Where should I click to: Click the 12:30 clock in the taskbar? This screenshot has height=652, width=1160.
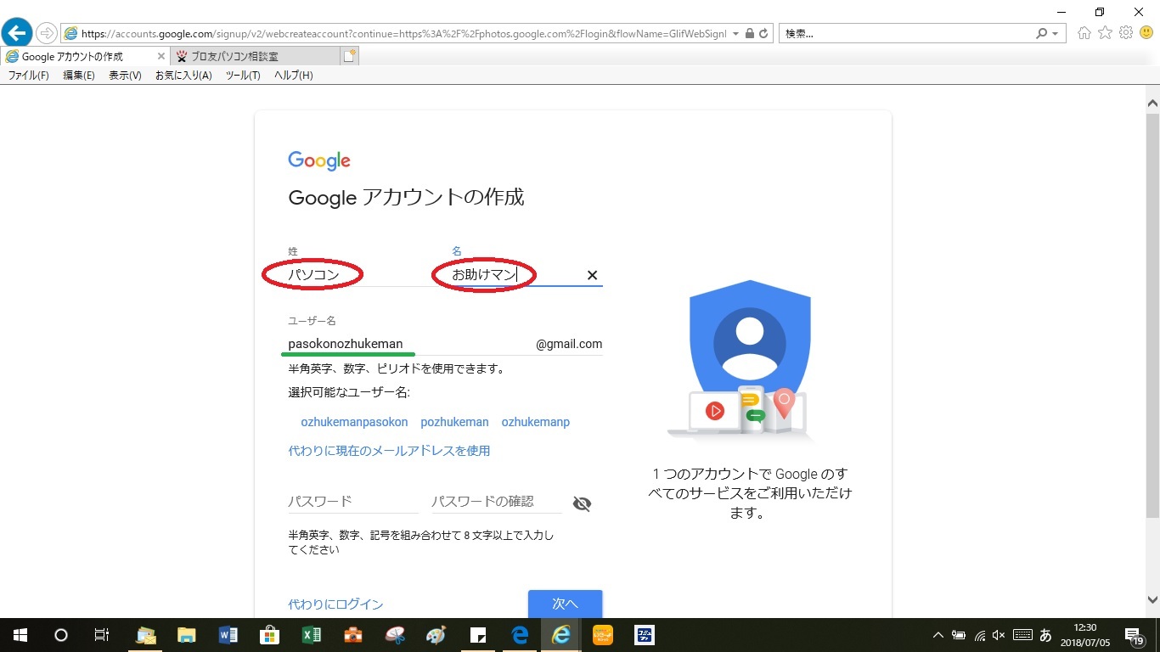coord(1084,635)
